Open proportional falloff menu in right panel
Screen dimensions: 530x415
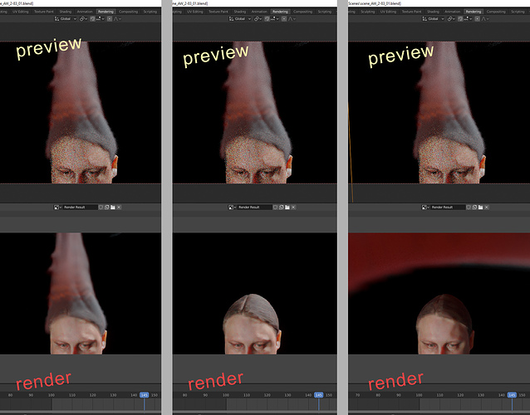pos(485,19)
